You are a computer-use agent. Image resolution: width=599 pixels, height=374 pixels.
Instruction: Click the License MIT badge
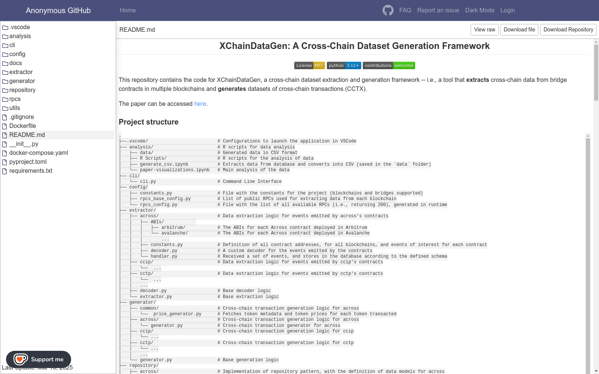(309, 65)
